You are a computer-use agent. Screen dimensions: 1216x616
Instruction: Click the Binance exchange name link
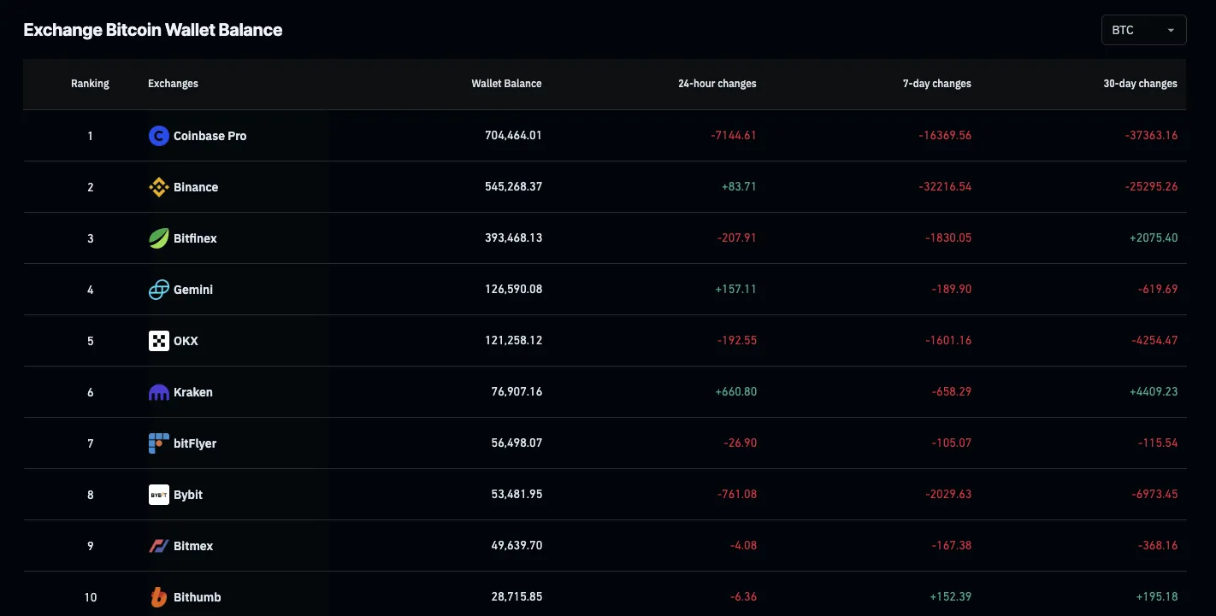coord(196,186)
